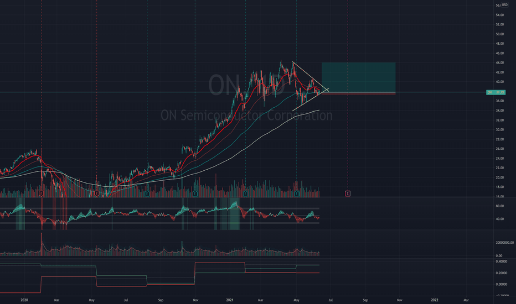
Task: Click the 40.00 price scale label
Action: tap(499, 82)
